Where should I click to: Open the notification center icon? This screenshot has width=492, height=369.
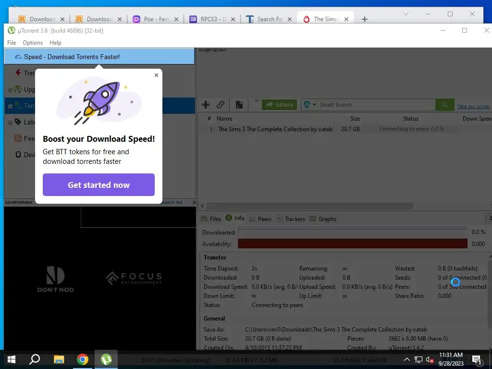point(477,359)
